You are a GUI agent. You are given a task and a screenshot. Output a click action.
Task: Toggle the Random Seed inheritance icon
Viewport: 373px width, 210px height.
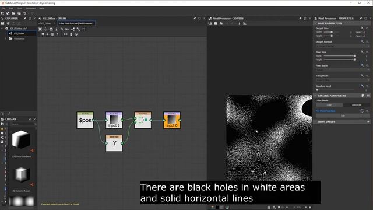[x=362, y=86]
